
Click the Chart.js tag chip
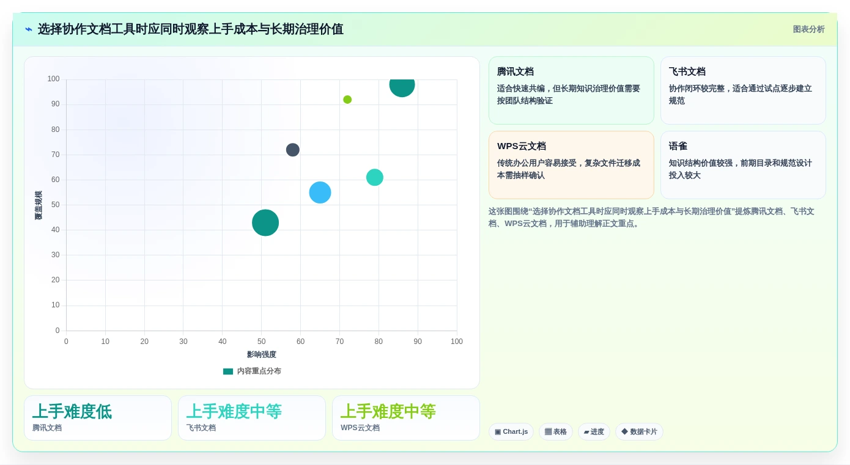click(511, 431)
